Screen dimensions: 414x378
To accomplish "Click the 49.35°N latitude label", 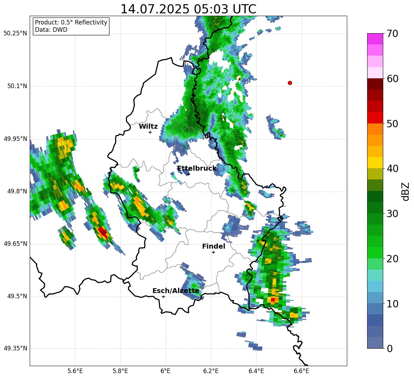I will [x=15, y=348].
